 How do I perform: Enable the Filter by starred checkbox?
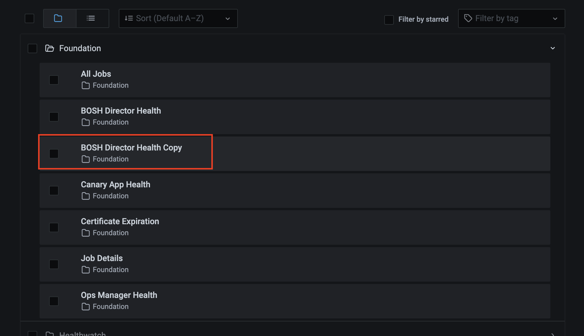click(389, 20)
